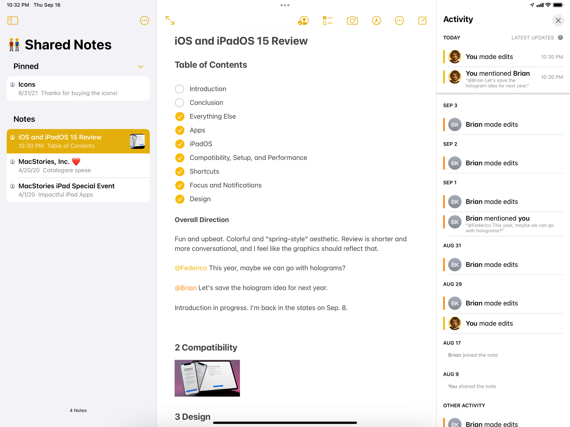Uncheck Focus and Notifications item
Image resolution: width=570 pixels, height=427 pixels.
tap(180, 185)
